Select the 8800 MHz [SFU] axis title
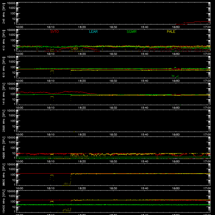The image size is (215, 215). click(3, 174)
